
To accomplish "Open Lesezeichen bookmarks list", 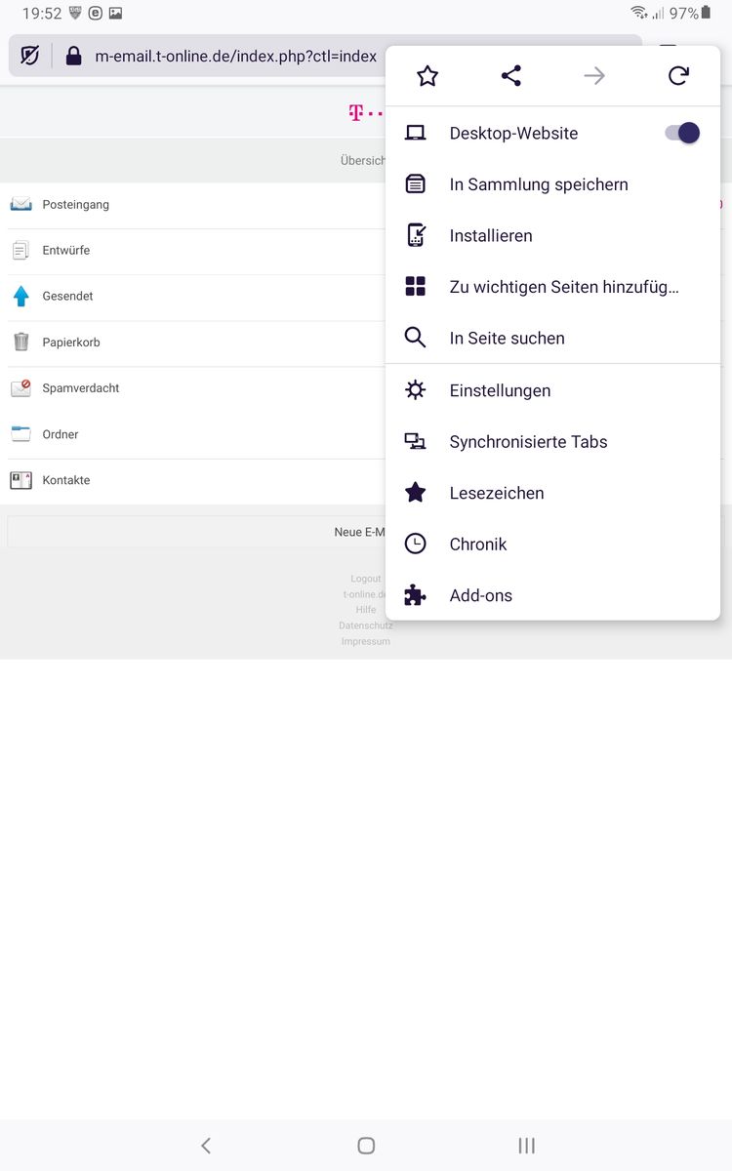I will point(496,493).
